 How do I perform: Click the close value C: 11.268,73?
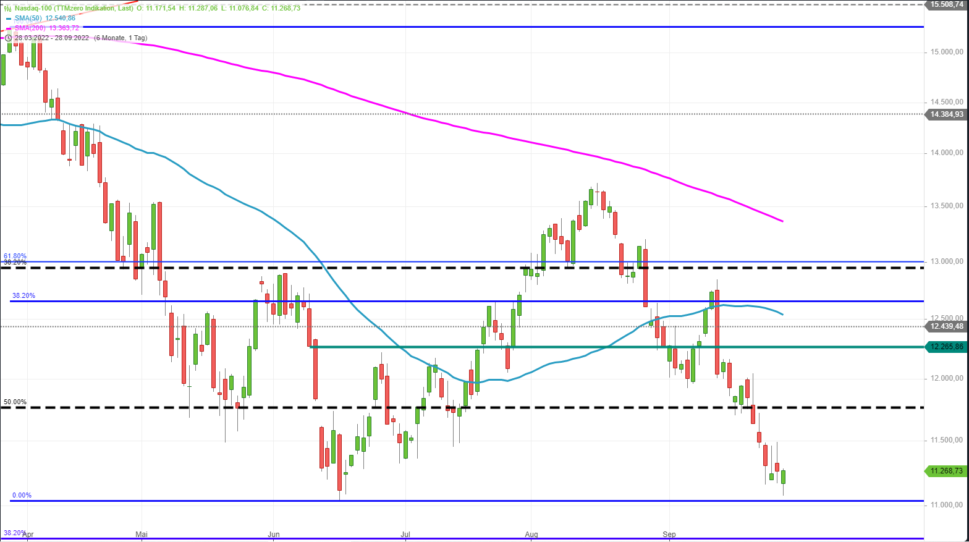(x=281, y=8)
